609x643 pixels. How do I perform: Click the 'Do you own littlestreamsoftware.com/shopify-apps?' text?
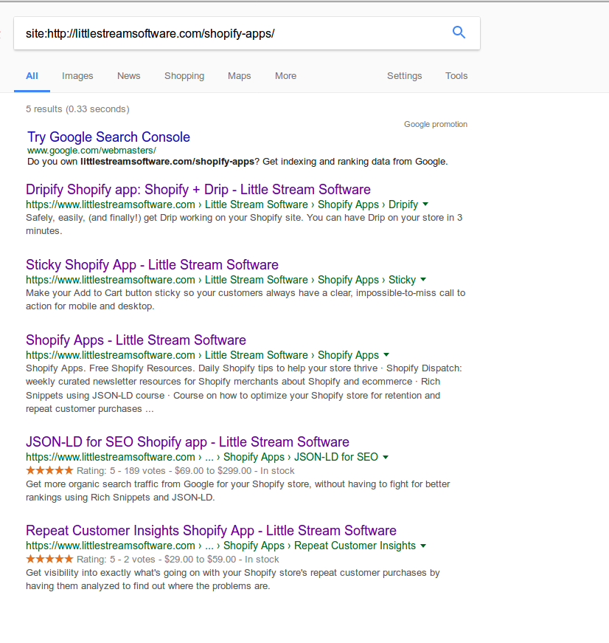coord(143,162)
